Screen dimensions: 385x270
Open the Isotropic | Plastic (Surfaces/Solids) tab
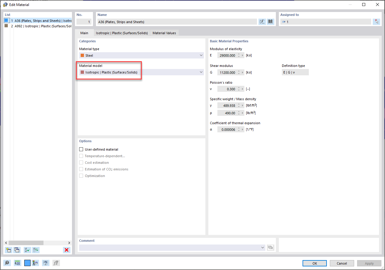[122, 33]
